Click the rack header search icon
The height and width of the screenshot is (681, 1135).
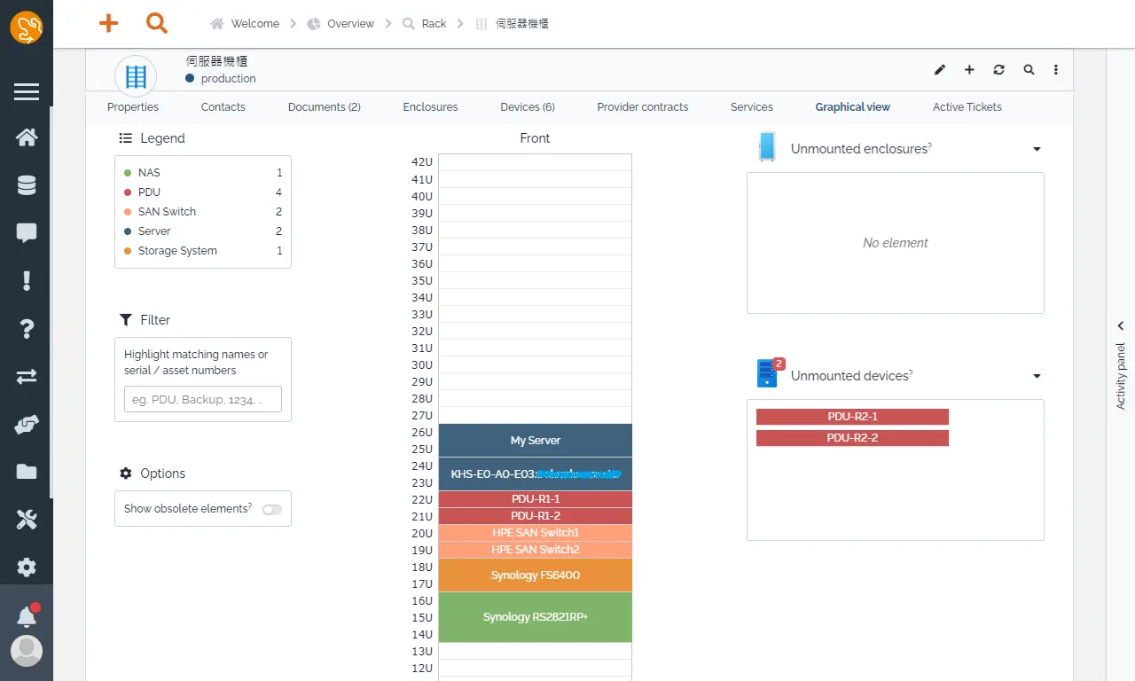coord(1029,70)
